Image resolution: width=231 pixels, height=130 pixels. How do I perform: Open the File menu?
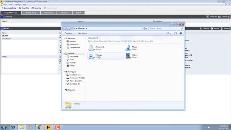point(6,5)
